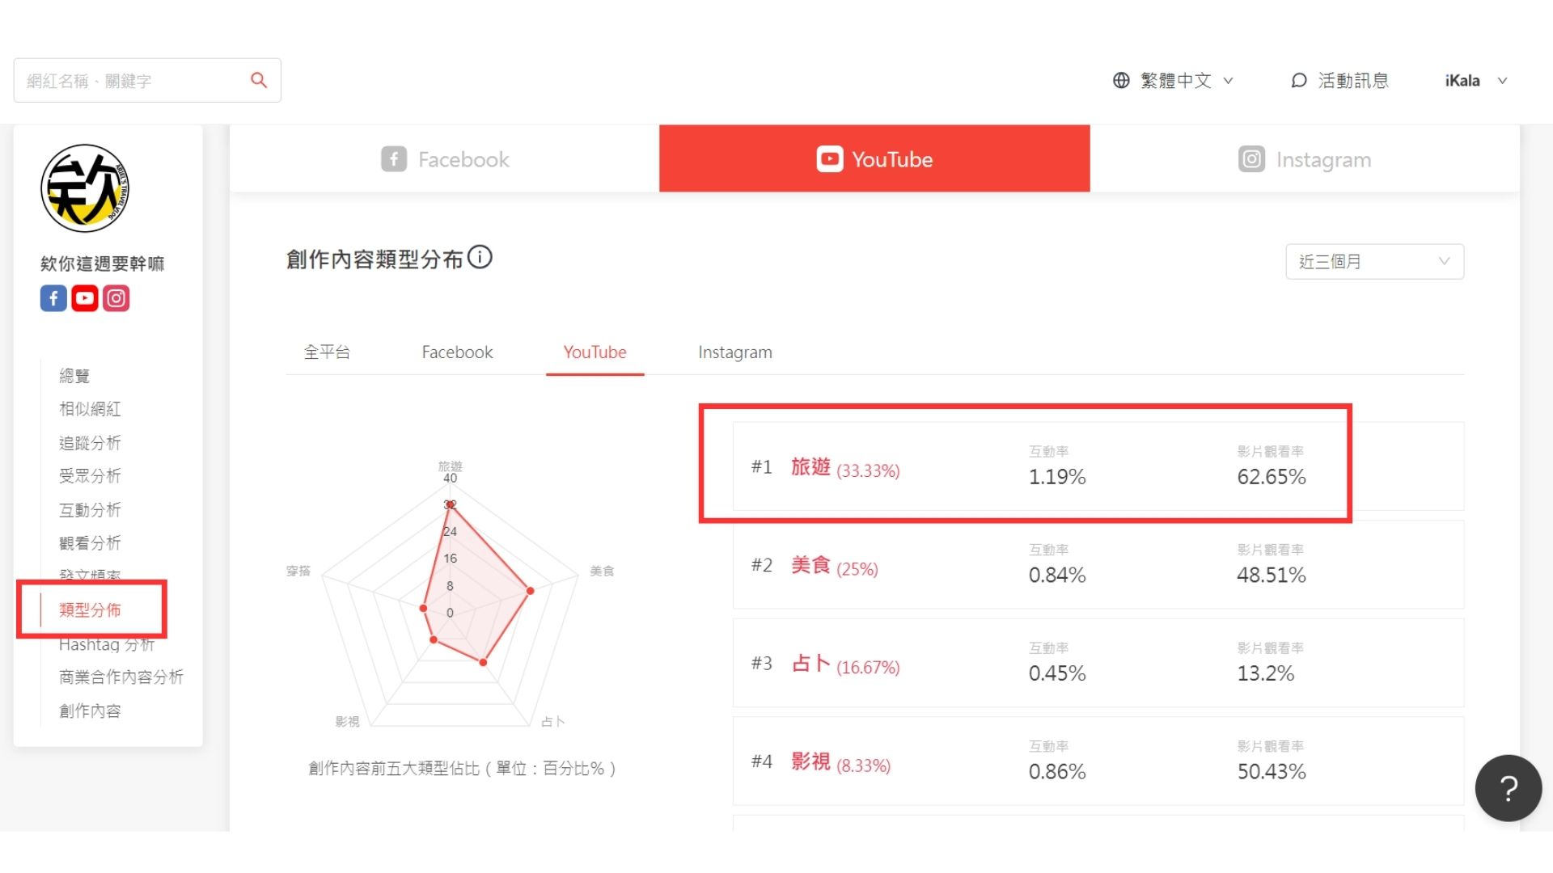1553x873 pixels.
Task: Click the 穿搭 data point on radar chart
Action: (423, 608)
